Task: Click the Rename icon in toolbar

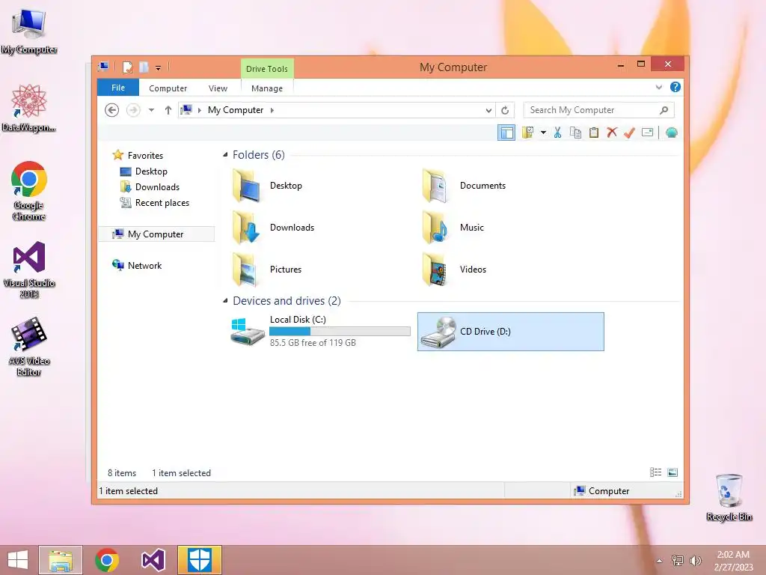Action: (647, 133)
